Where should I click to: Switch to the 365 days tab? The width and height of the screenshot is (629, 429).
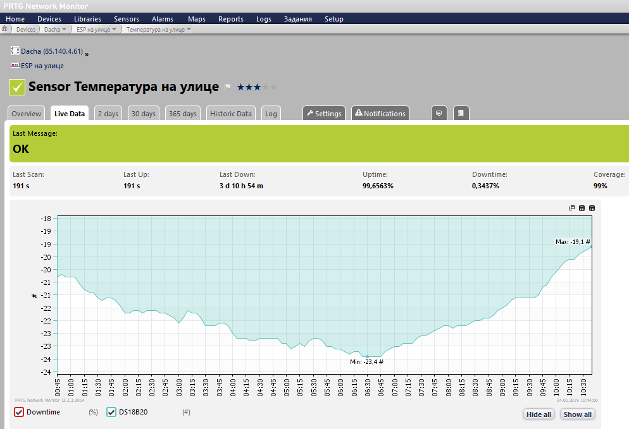pos(182,113)
